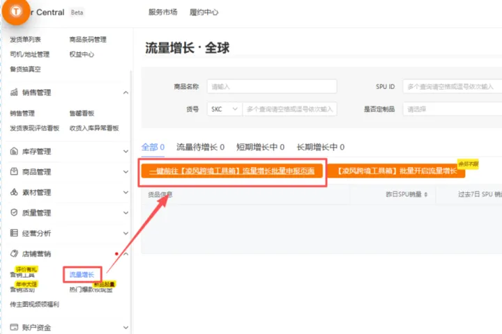
Task: Click the 质量管理 shield icon
Action: click(x=14, y=212)
